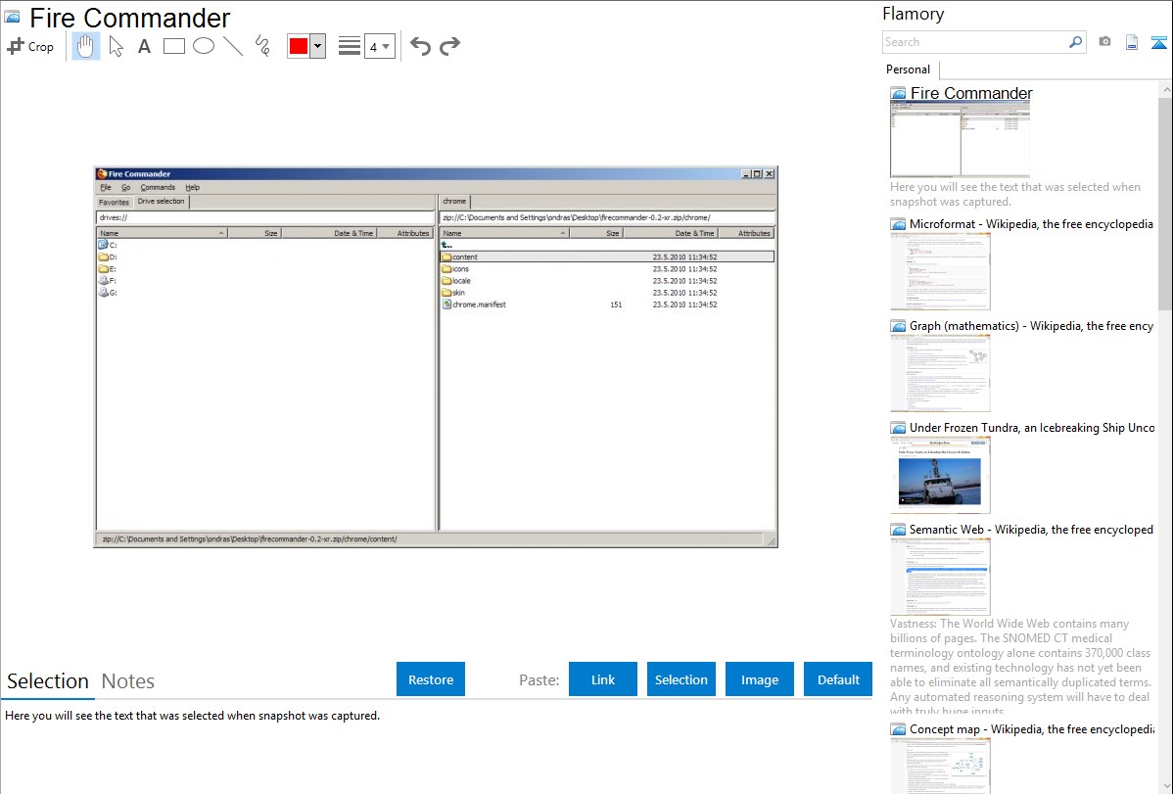Select the chrome tab in right pane

tap(454, 202)
